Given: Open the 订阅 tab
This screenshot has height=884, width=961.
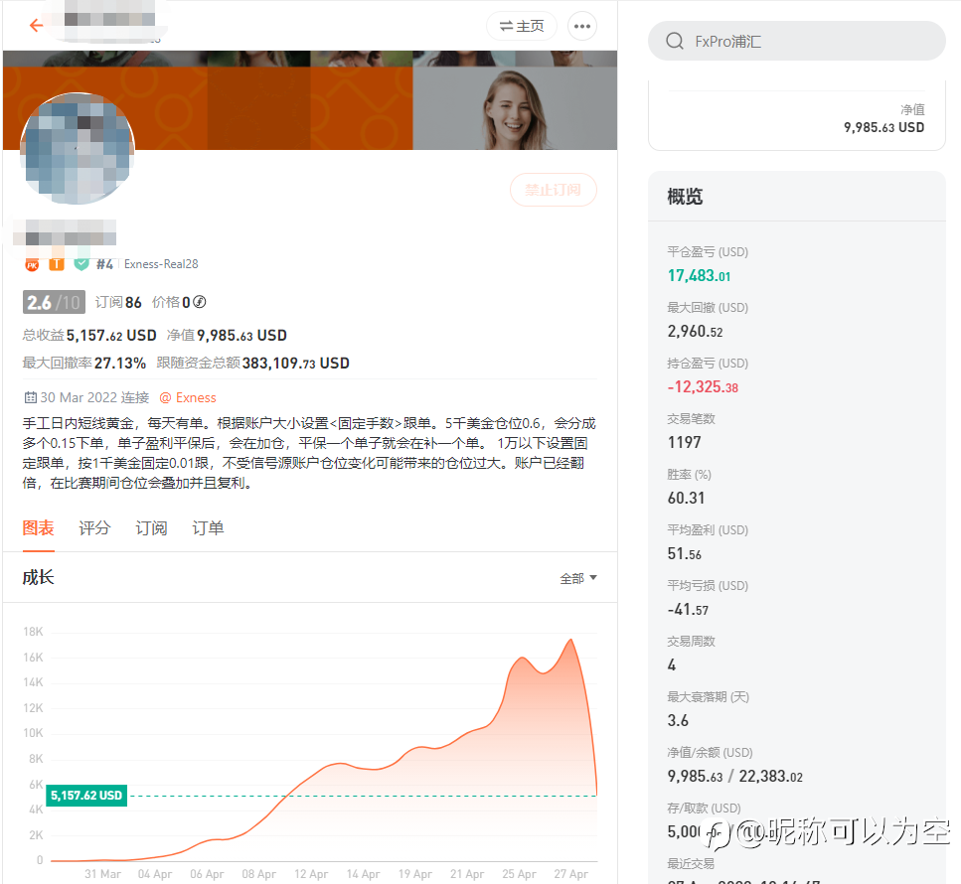Looking at the screenshot, I should tap(151, 528).
